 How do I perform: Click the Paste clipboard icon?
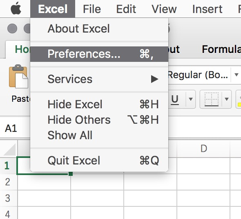point(19,76)
